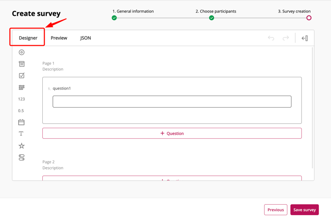
Task: Pick the ranking question toolbox icon
Action: pos(22,87)
